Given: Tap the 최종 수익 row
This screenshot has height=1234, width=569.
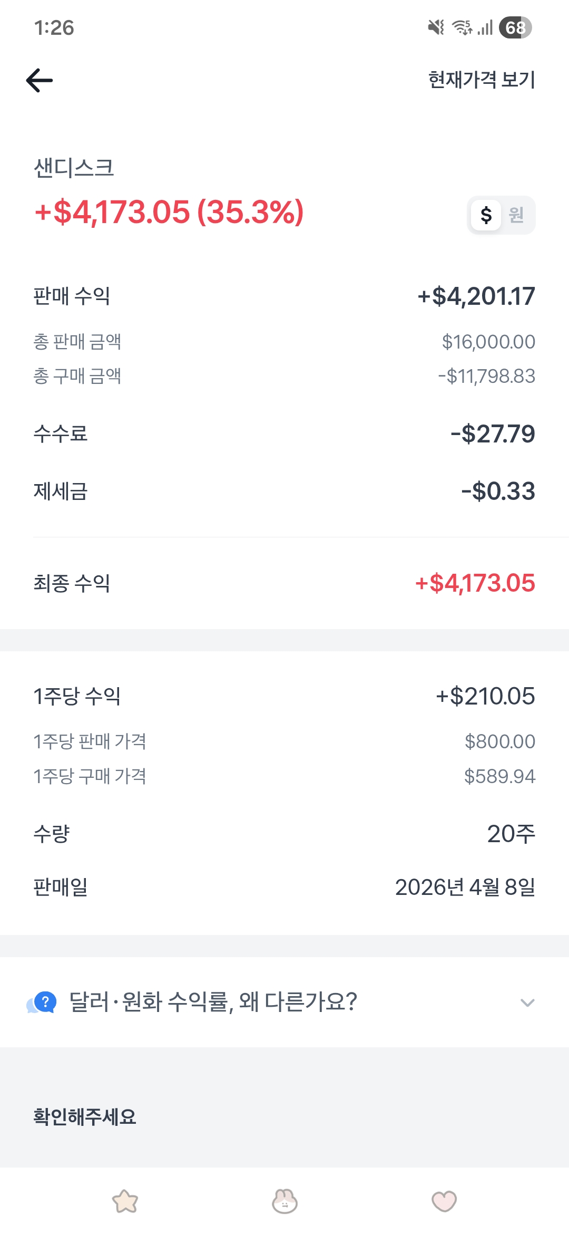Looking at the screenshot, I should 284,583.
